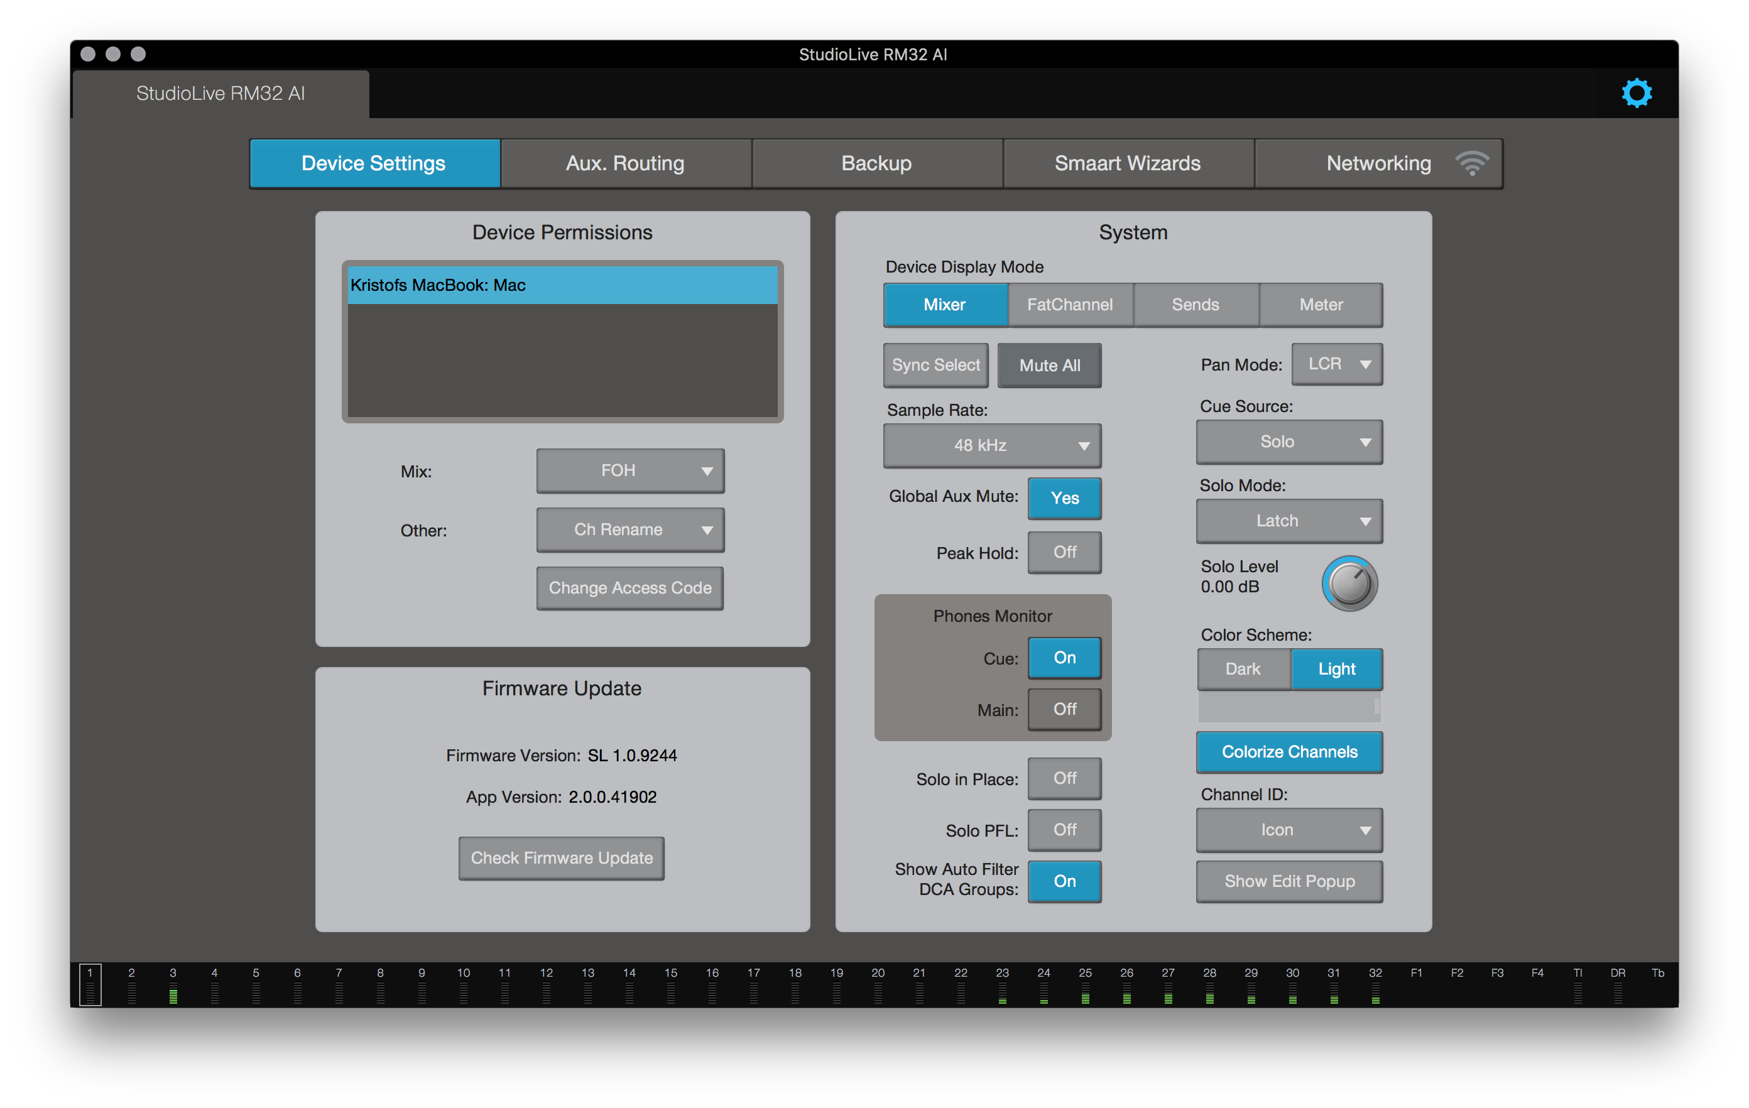1749x1108 pixels.
Task: Switch color scheme to Dark
Action: [1243, 670]
